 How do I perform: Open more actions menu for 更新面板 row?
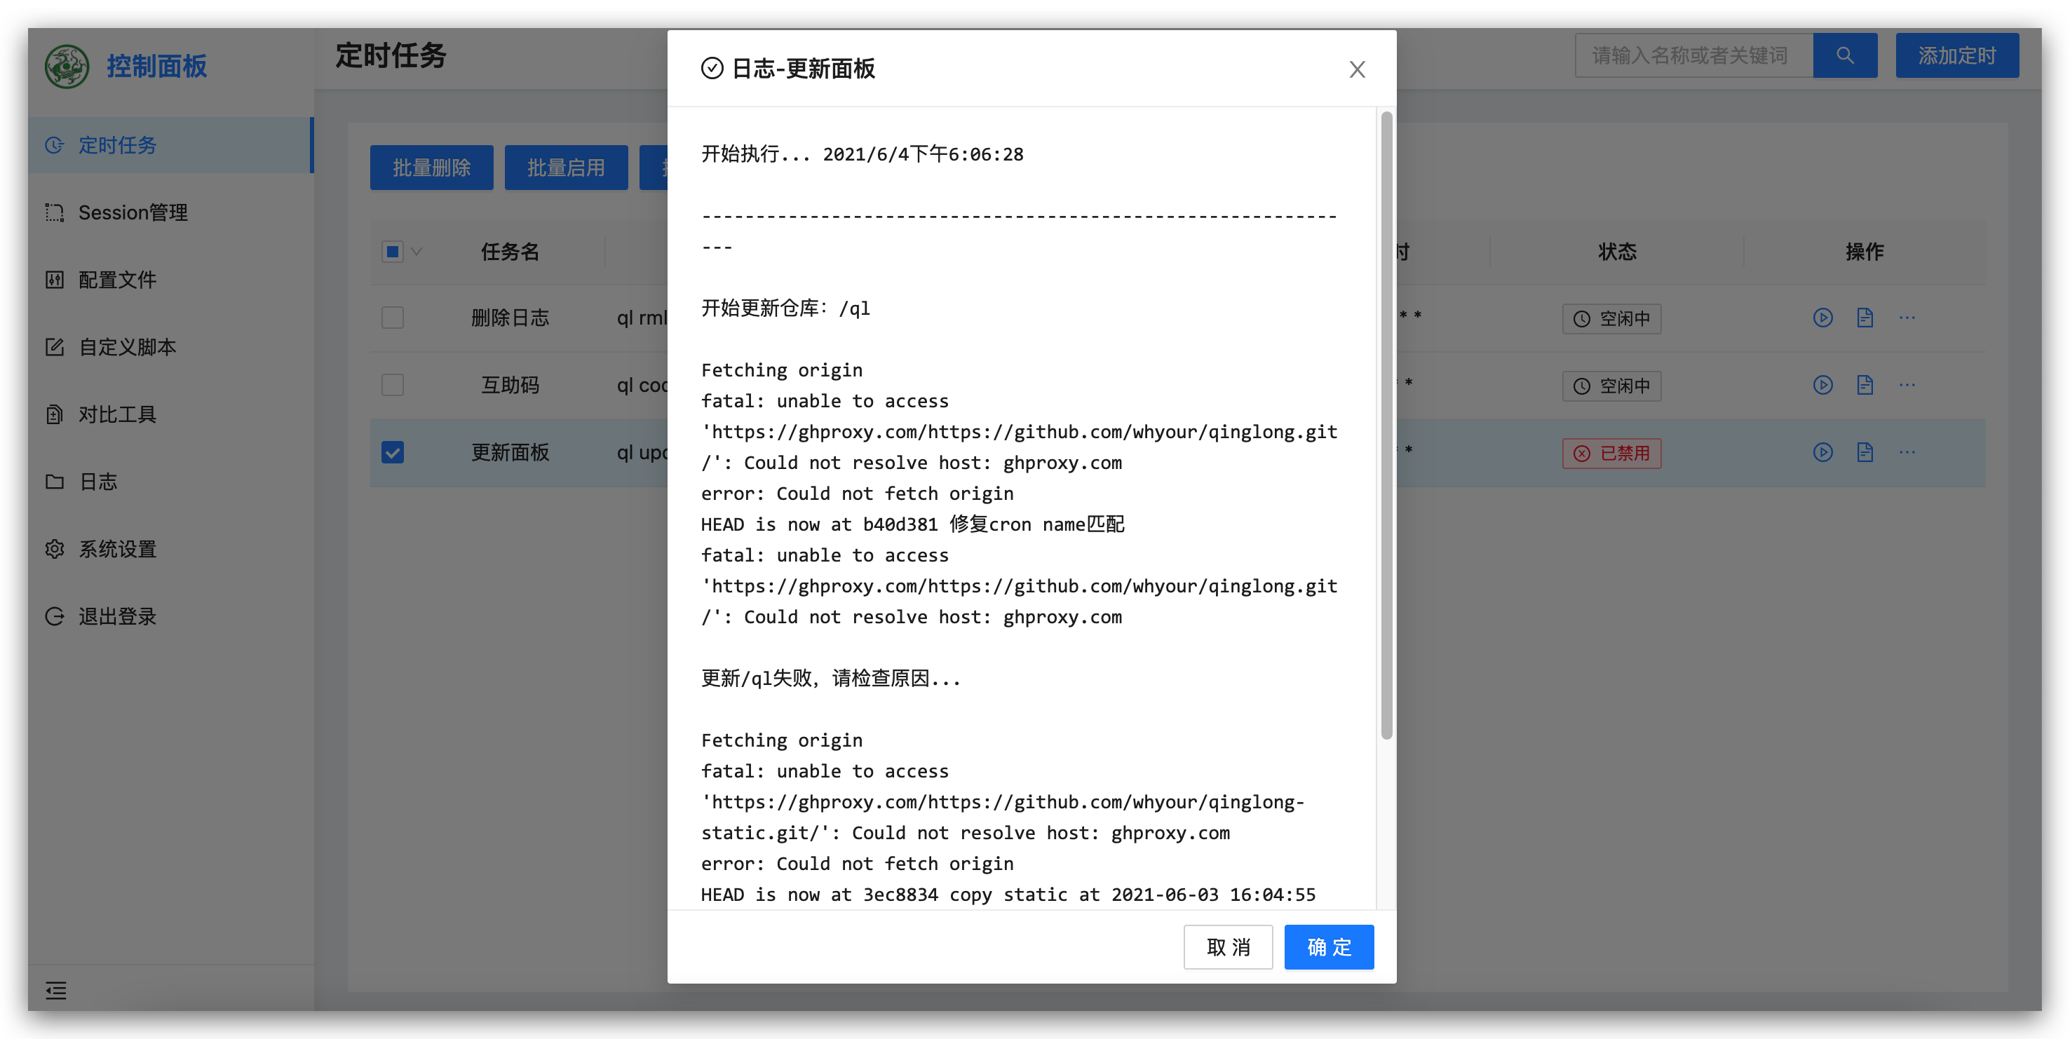1909,451
